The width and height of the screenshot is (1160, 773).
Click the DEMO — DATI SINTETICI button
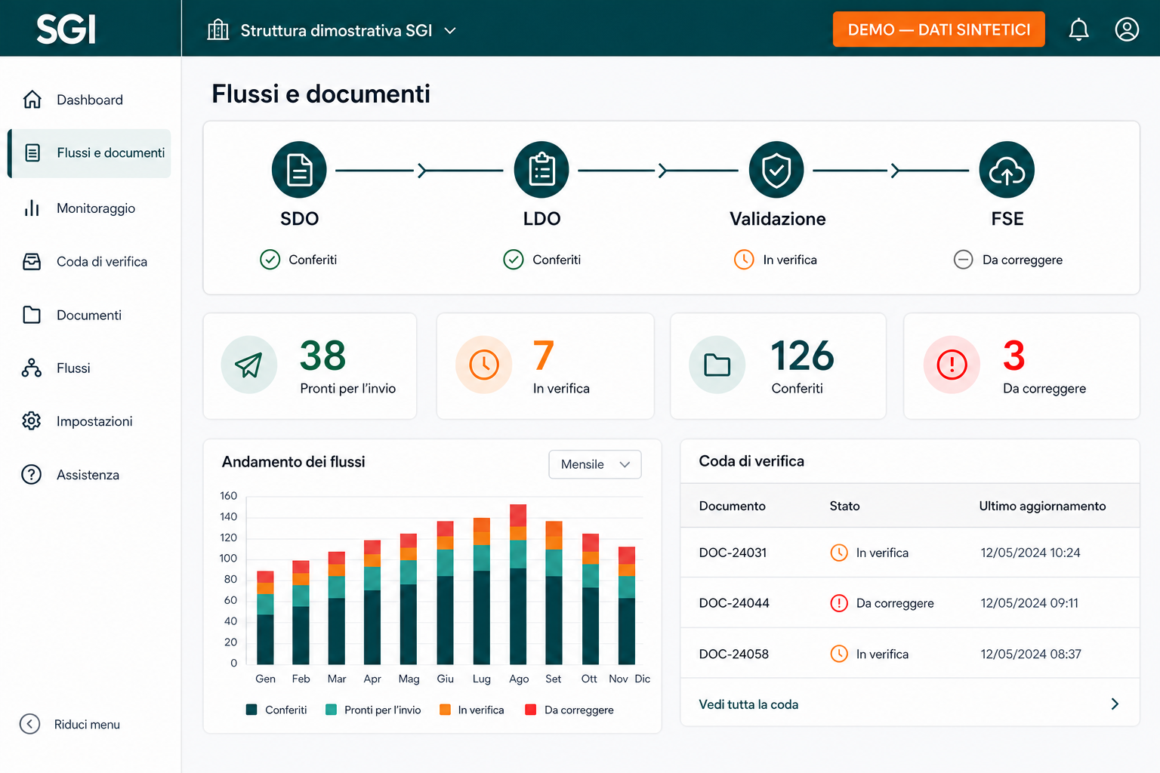[939, 29]
